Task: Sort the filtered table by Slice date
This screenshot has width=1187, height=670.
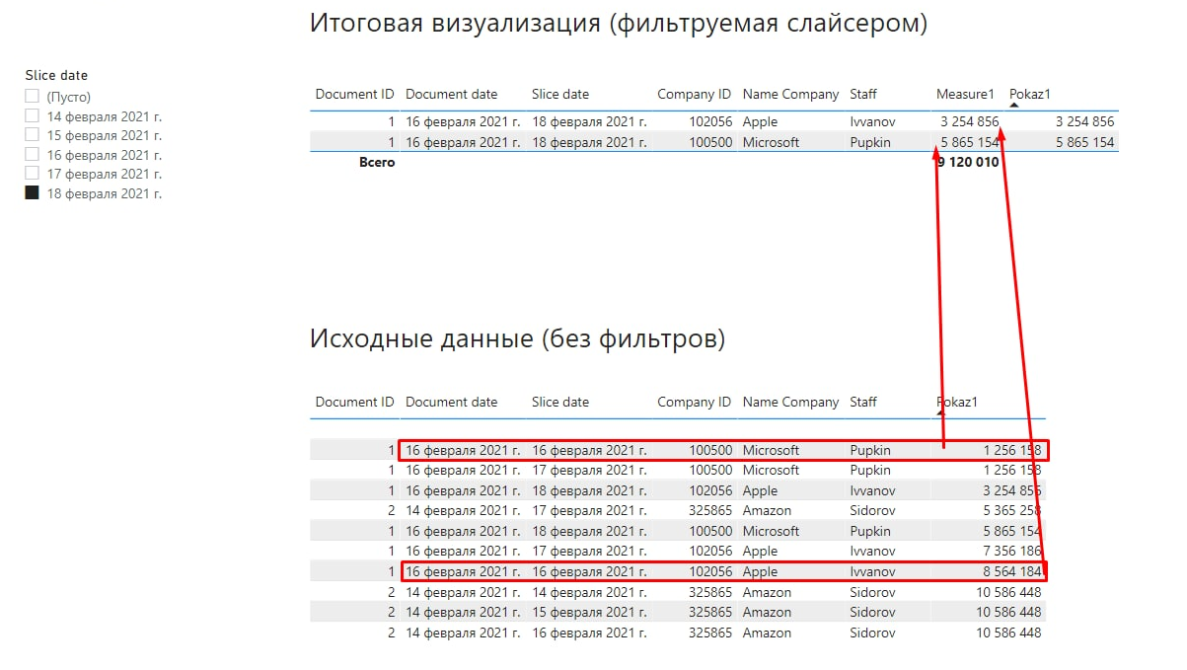Action: (560, 95)
